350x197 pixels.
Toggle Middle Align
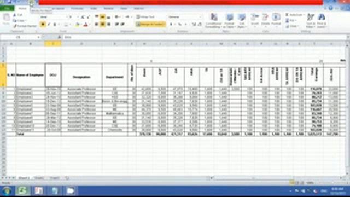pyautogui.click(x=103, y=17)
